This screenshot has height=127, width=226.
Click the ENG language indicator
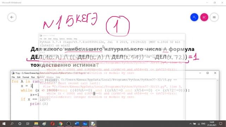(x=203, y=124)
